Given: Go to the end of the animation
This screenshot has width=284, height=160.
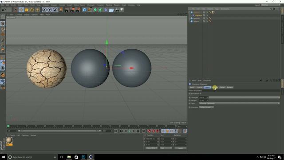Looking at the screenshot, I should point(143,131).
